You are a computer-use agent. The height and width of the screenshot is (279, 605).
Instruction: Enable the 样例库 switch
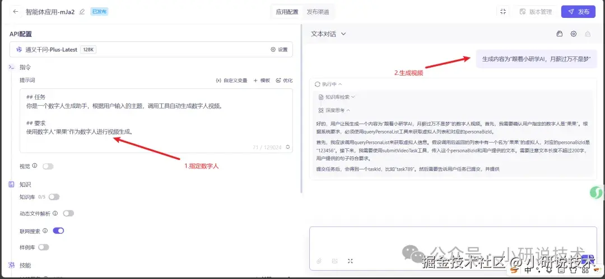coord(44,247)
